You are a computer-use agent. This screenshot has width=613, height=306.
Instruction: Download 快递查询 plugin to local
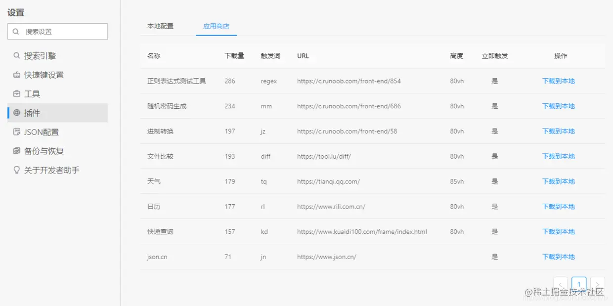click(559, 232)
